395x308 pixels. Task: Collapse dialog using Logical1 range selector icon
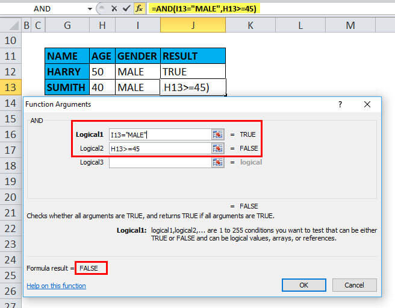pyautogui.click(x=217, y=134)
